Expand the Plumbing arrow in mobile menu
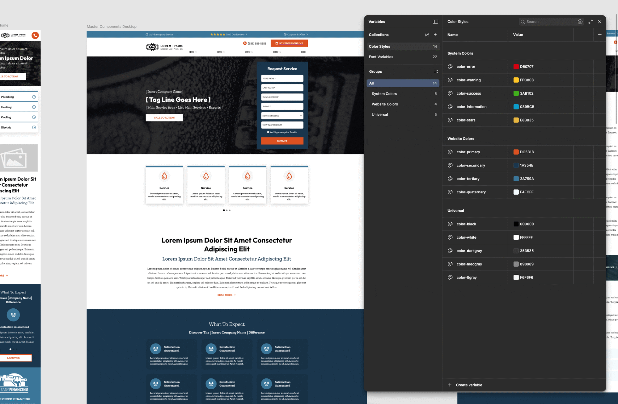 tap(34, 97)
